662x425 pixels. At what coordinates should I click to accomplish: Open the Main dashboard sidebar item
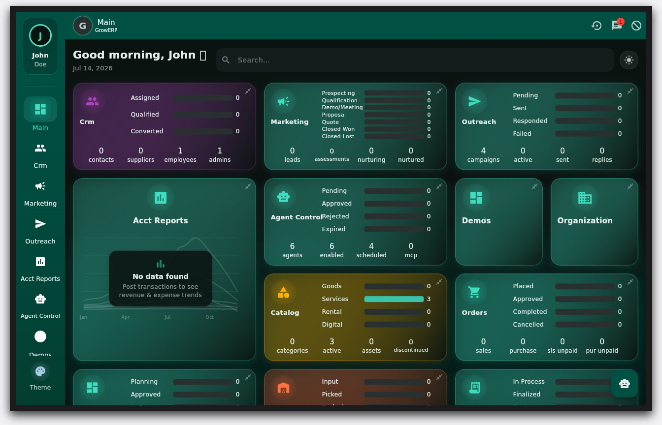pyautogui.click(x=40, y=115)
